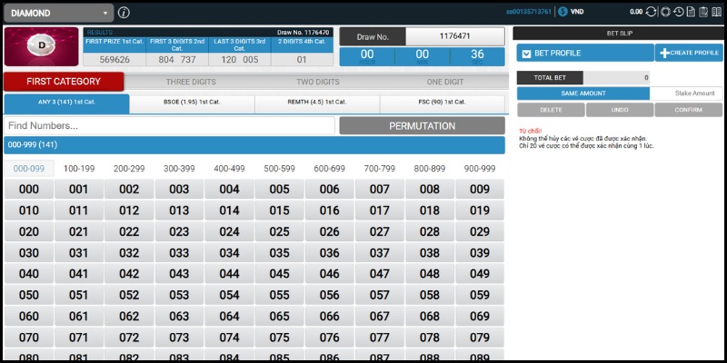
Task: Click CREATE PROFILE button
Action: (x=689, y=53)
